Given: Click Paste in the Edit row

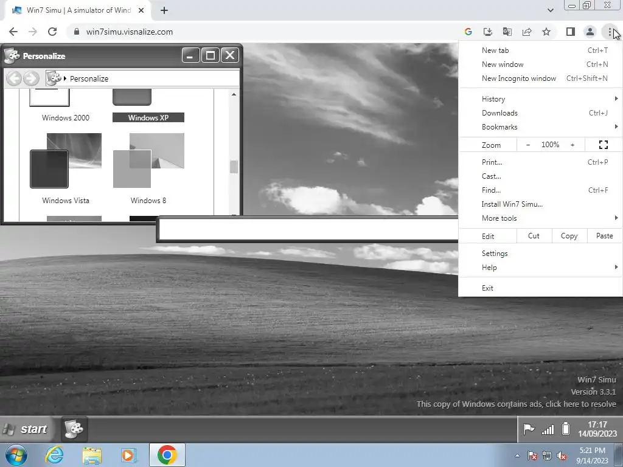Looking at the screenshot, I should (604, 236).
